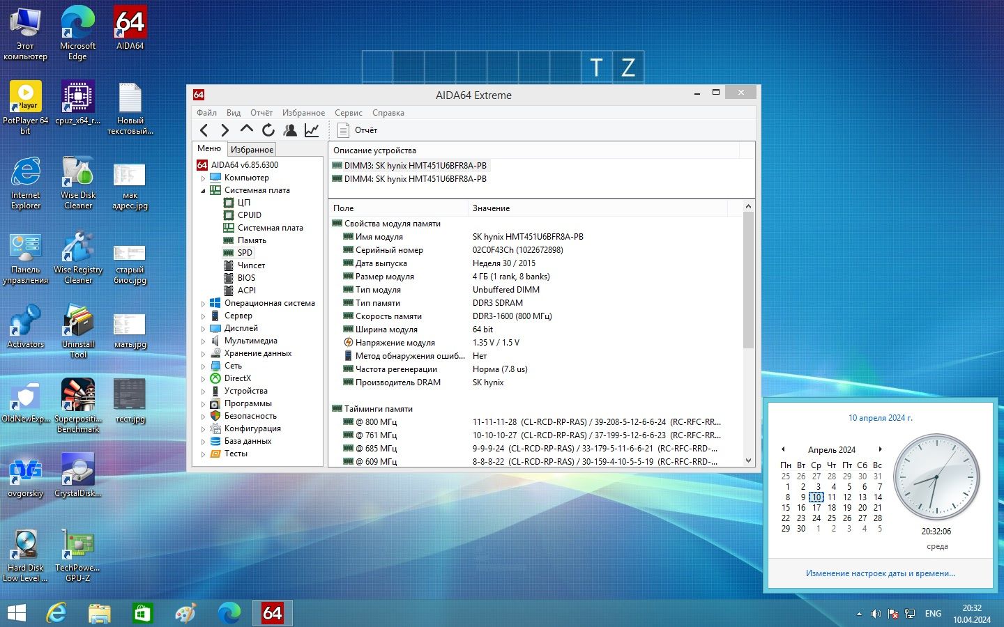
Task: Expand the Тесты tree node
Action: pos(204,454)
